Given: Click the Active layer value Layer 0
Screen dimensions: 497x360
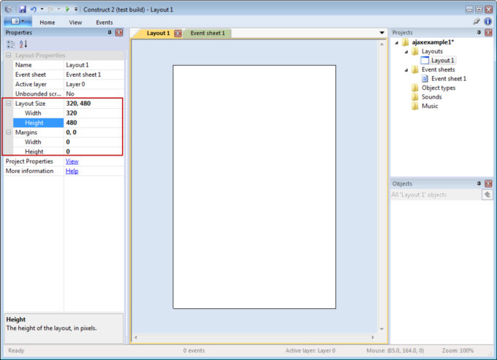Looking at the screenshot, I should 94,84.
